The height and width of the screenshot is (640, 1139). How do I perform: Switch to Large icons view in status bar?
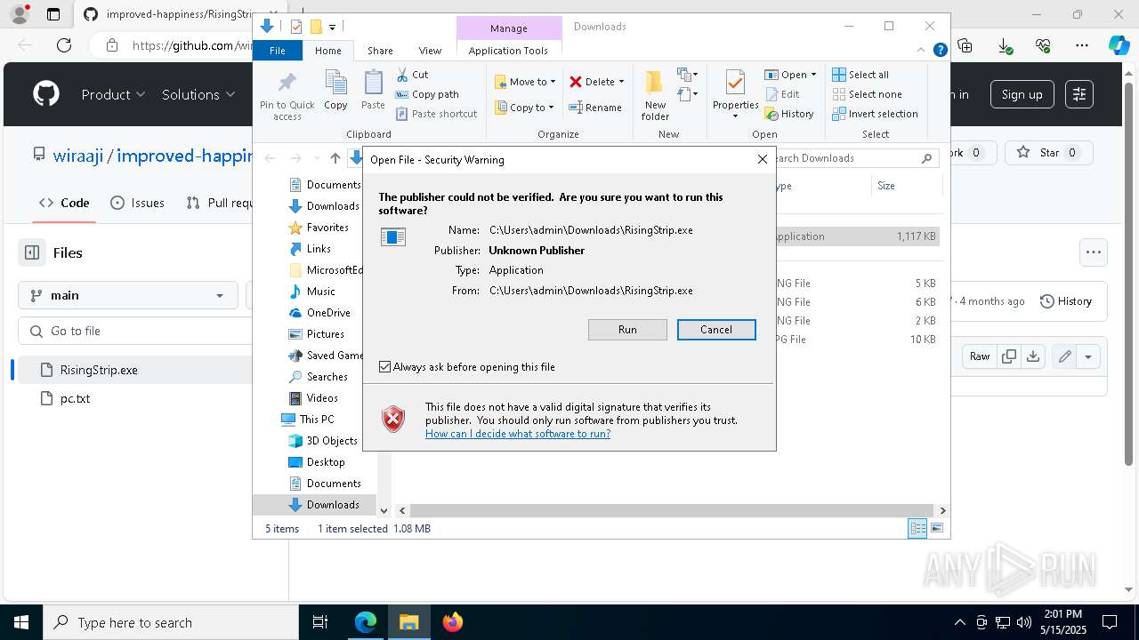point(937,529)
